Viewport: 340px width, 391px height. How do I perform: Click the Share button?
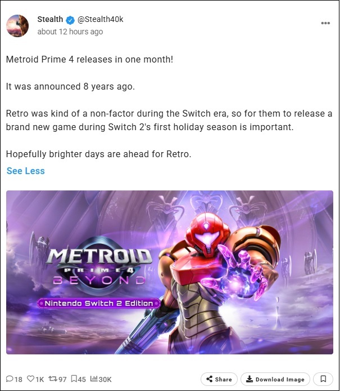click(219, 379)
